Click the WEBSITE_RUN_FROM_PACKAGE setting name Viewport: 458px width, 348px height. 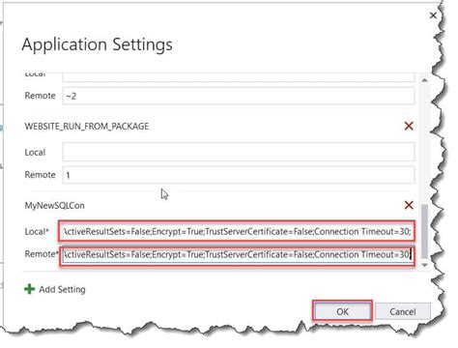coord(87,127)
